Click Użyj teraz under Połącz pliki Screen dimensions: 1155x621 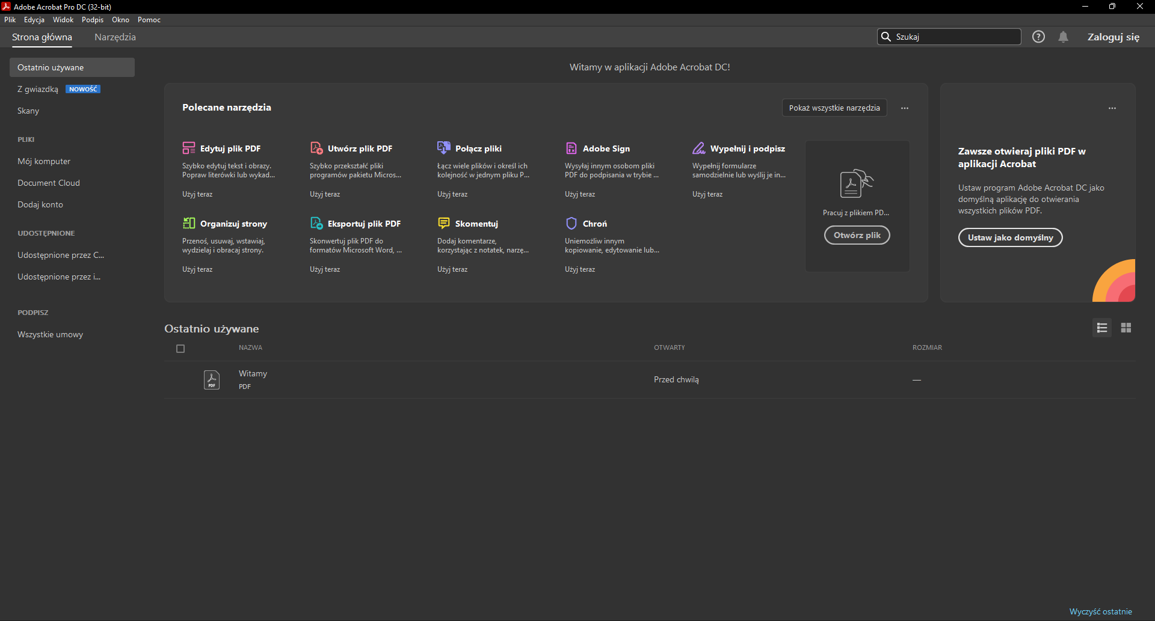[452, 194]
